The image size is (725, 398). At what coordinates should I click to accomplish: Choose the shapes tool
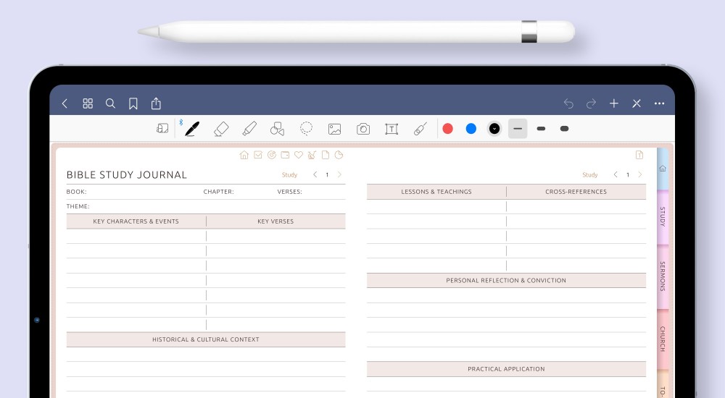(x=277, y=129)
